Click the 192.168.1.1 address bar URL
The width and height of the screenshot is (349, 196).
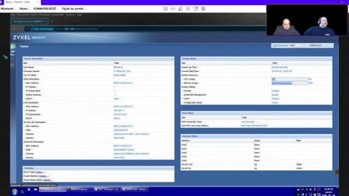(x=76, y=29)
